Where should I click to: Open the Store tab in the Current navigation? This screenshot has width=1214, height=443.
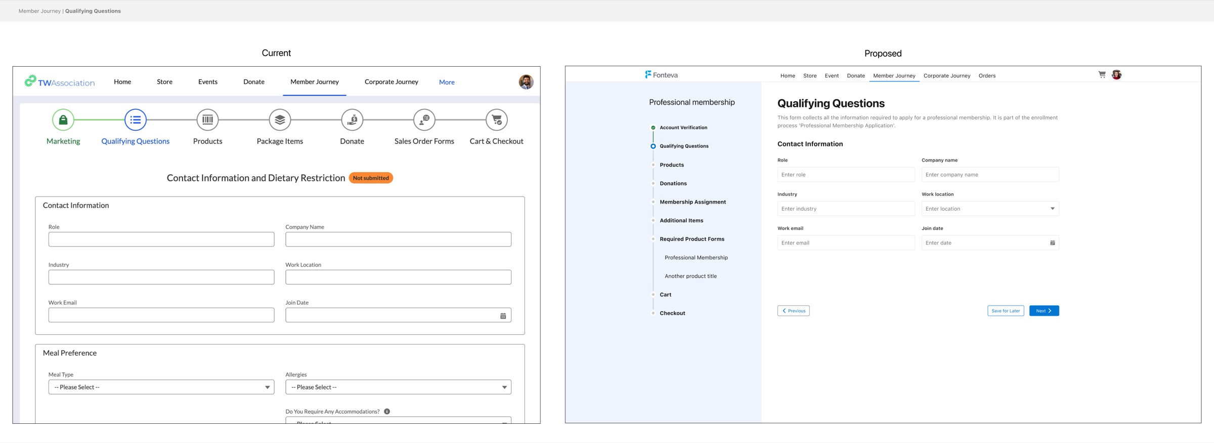point(164,81)
